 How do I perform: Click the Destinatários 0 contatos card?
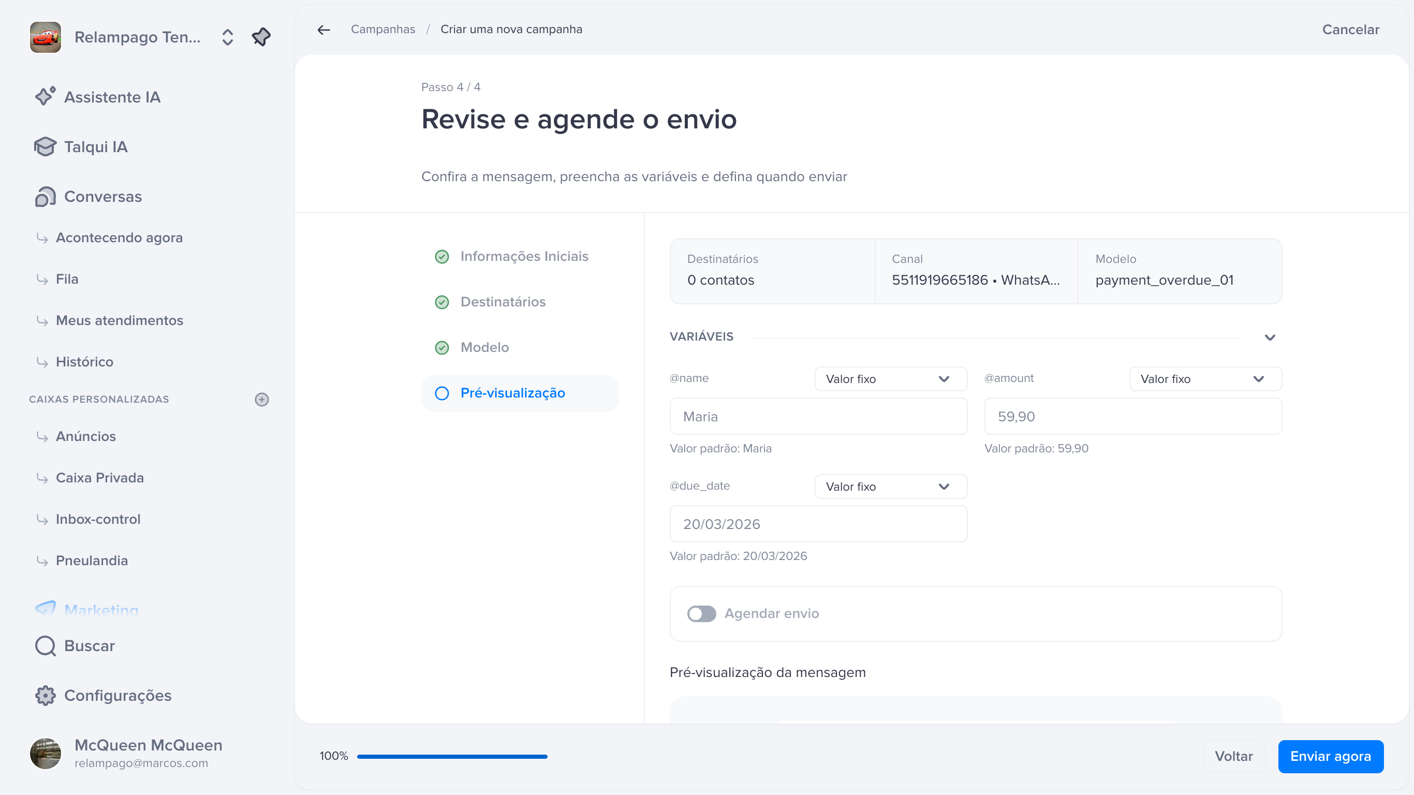tap(772, 271)
